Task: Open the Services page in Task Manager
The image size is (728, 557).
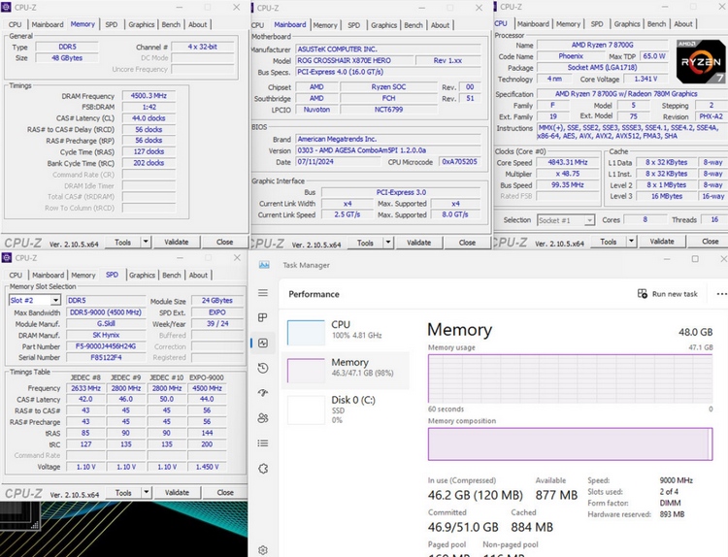Action: point(263,469)
